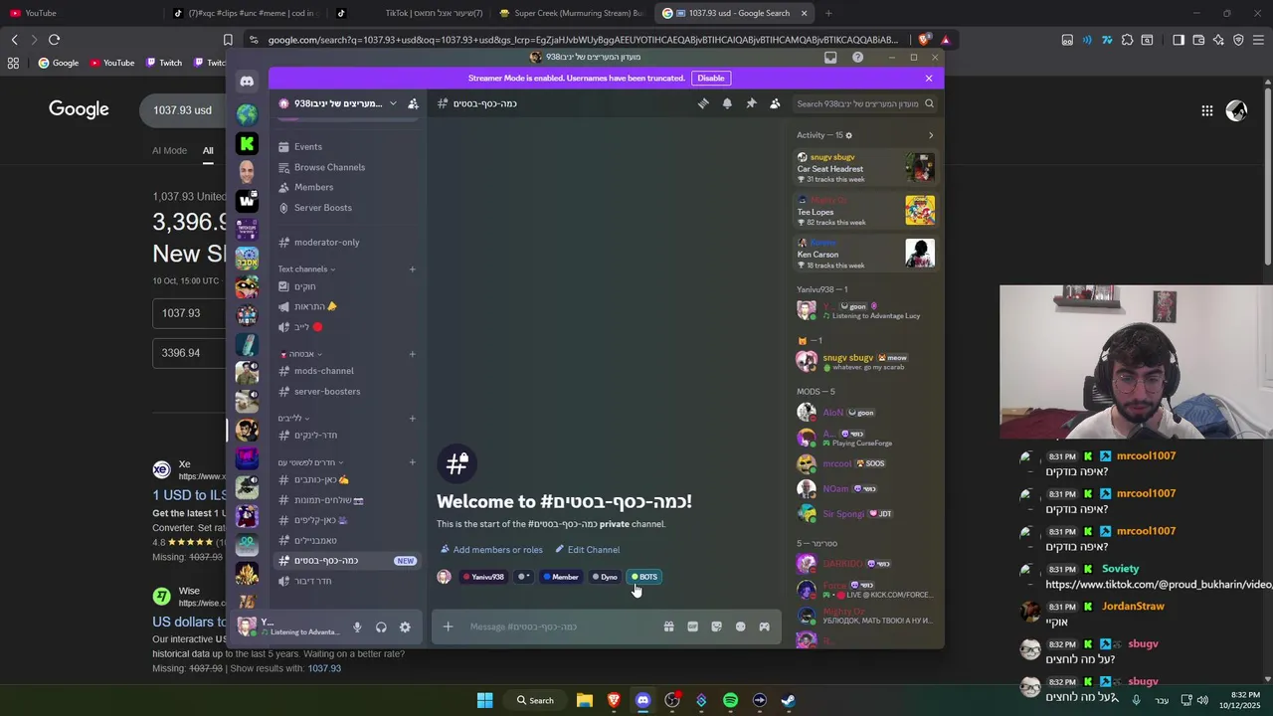The height and width of the screenshot is (716, 1273).
Task: Create channel plus beside ללייבים category
Action: [x=413, y=419]
